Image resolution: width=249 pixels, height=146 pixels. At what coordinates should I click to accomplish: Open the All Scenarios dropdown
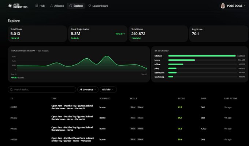click(88, 90)
